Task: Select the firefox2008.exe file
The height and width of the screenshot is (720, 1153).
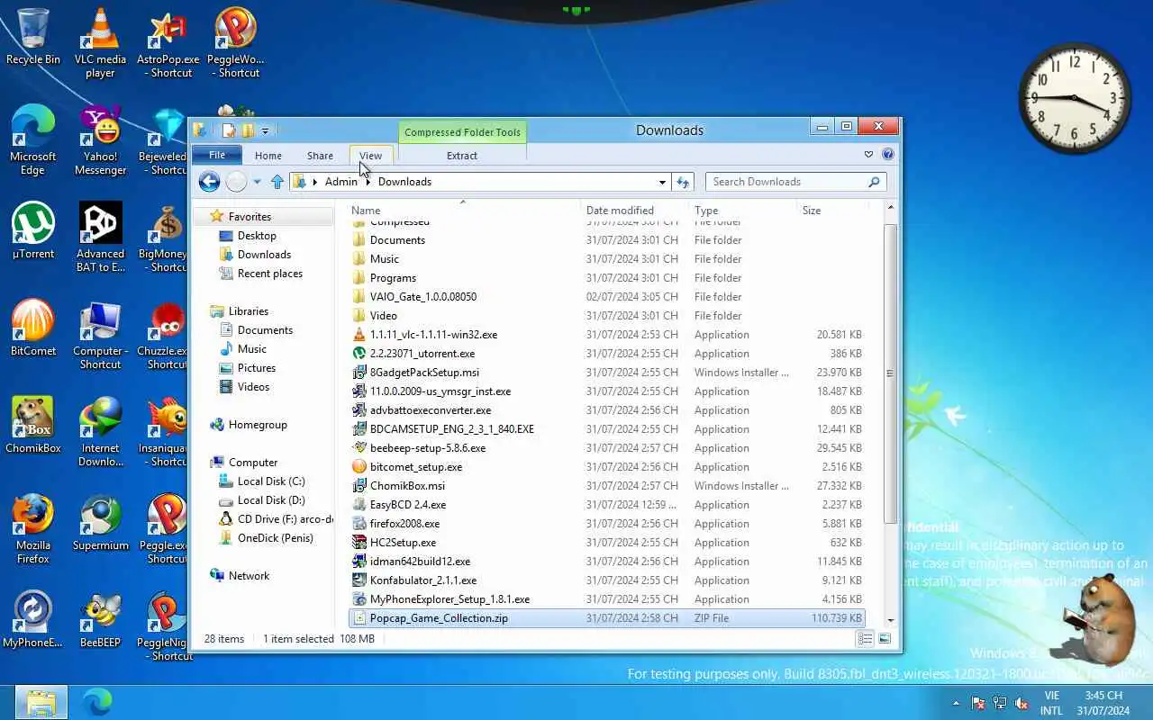Action: point(606,524)
